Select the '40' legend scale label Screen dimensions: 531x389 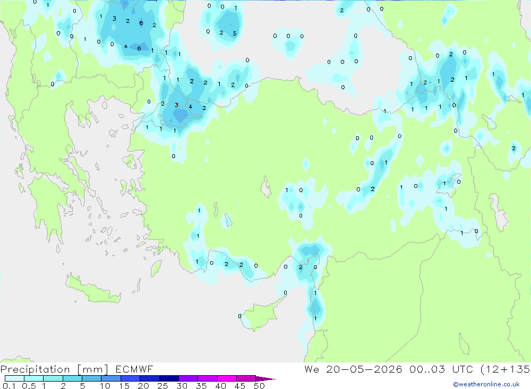[x=221, y=386]
